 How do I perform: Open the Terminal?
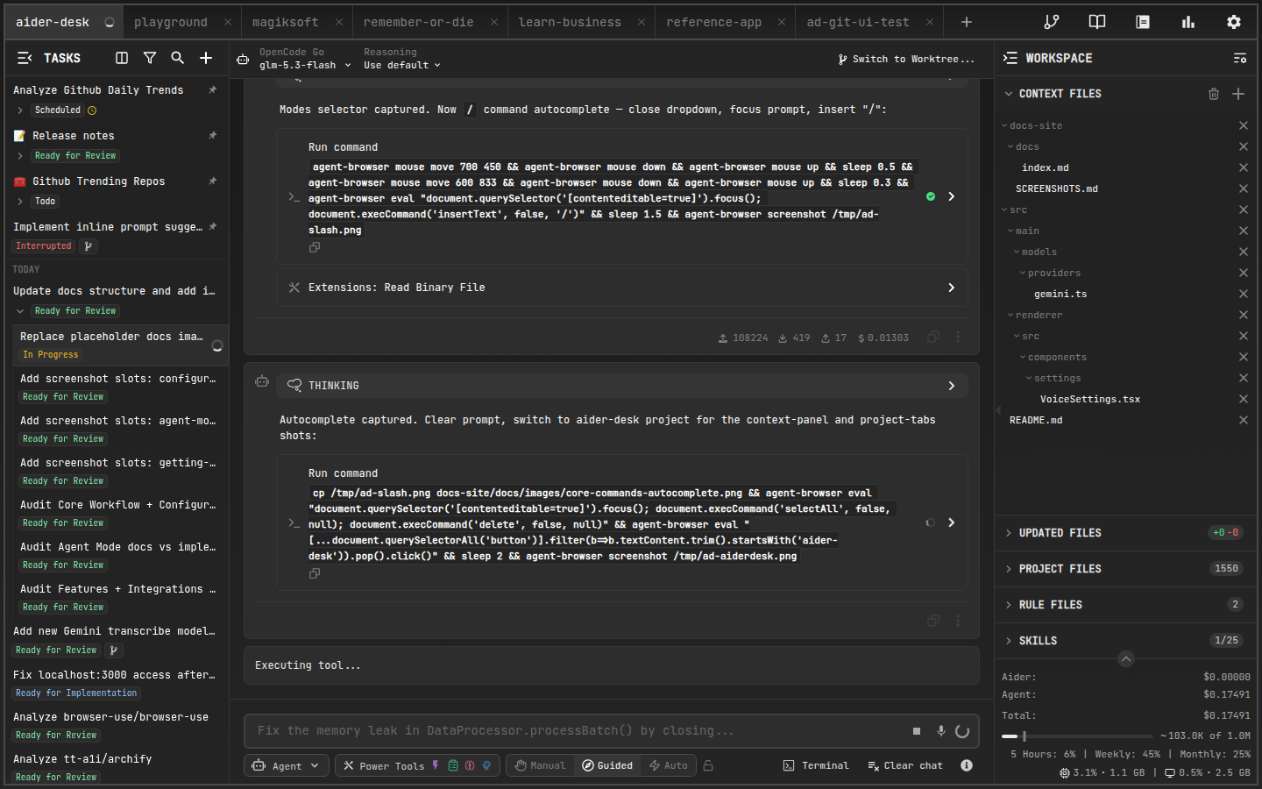pos(816,765)
